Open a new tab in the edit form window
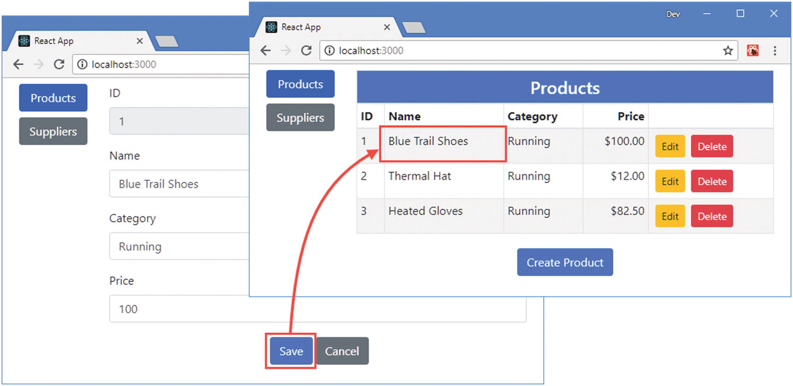The width and height of the screenshot is (793, 386). (167, 42)
